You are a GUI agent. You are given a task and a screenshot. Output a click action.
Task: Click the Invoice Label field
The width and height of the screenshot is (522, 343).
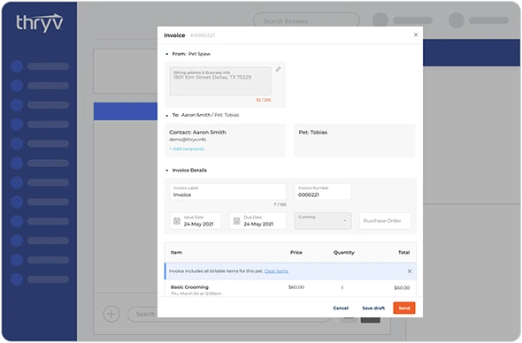227,192
